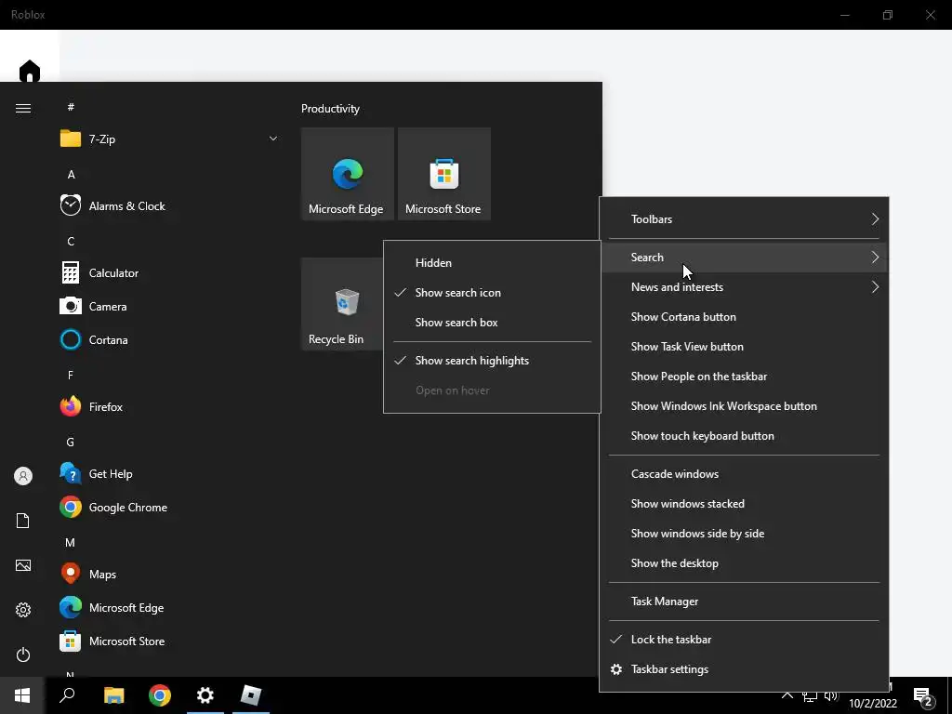
Task: Click the Roblox home icon
Action: point(29,71)
